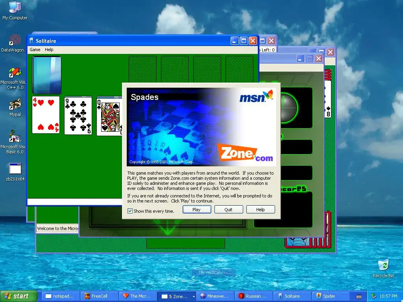Click the Zone.com logo in dialog

pyautogui.click(x=245, y=153)
